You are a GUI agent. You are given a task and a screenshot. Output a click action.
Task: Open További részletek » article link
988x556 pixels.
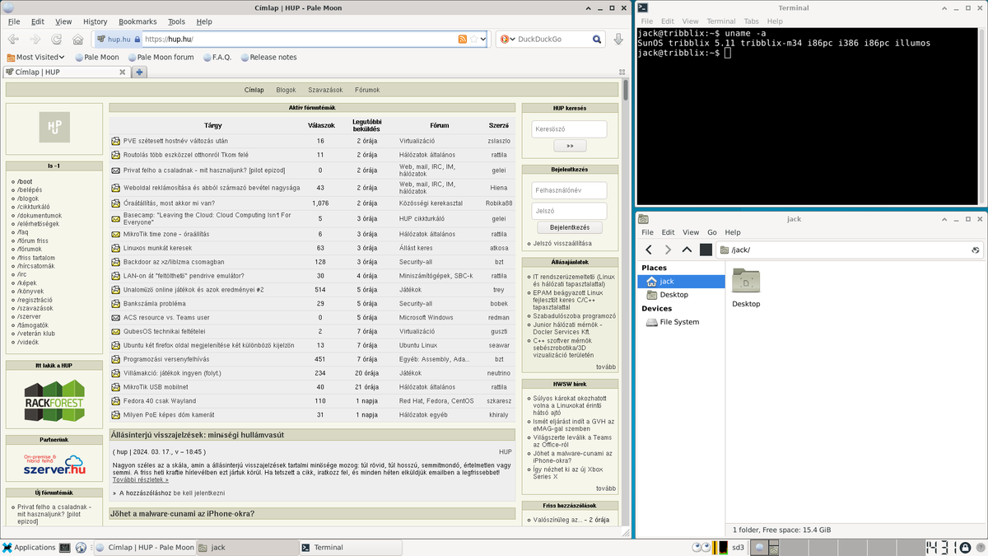point(141,479)
